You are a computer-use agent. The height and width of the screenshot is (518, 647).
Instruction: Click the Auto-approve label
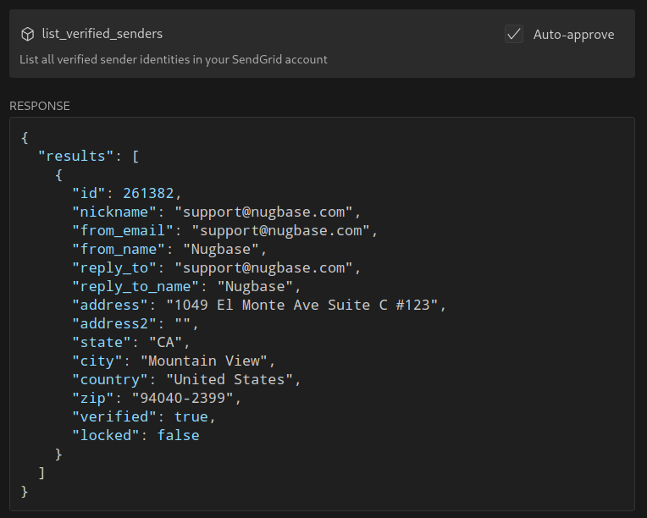573,35
